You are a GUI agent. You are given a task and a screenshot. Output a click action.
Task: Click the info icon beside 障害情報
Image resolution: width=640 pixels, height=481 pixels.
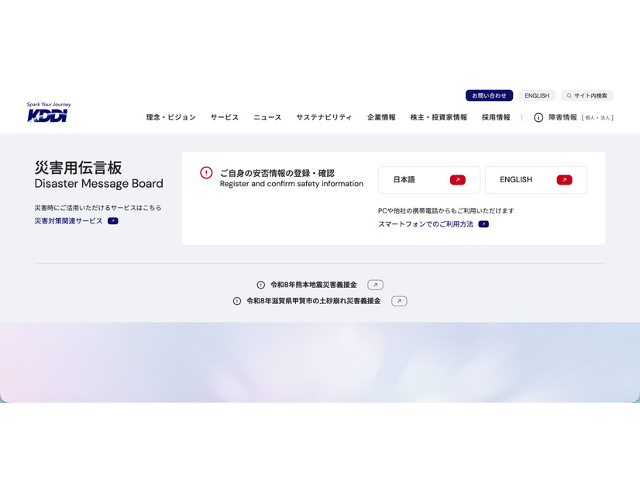click(x=538, y=118)
